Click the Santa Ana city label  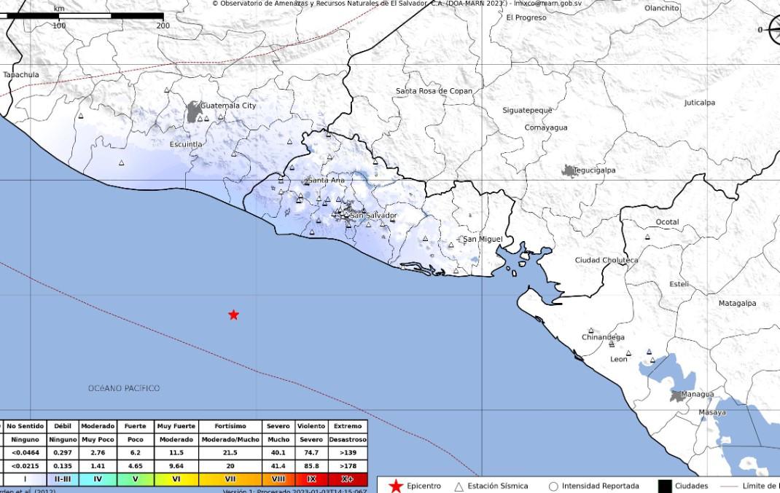click(326, 181)
